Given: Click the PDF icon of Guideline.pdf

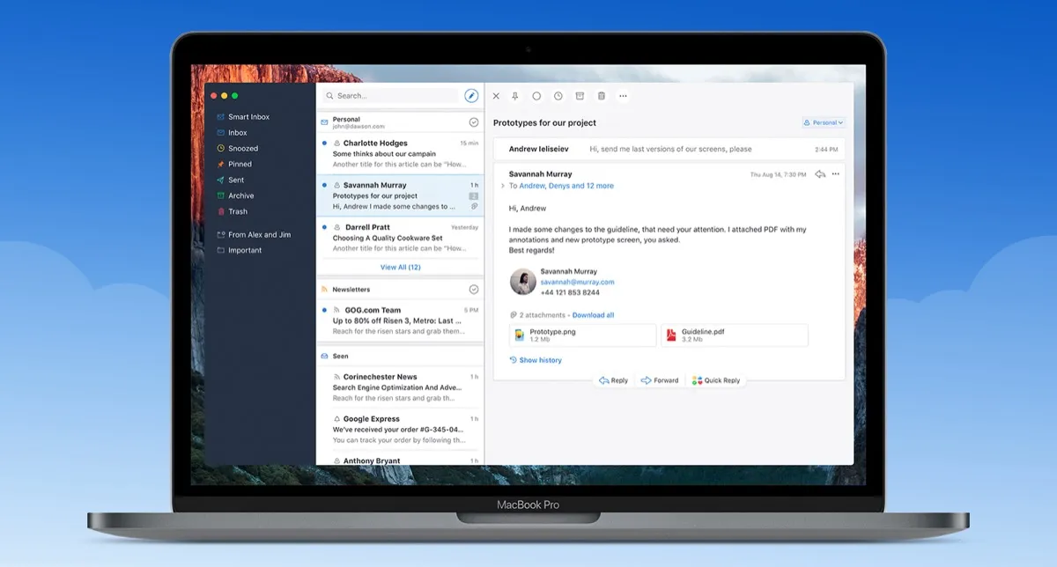Looking at the screenshot, I should coord(671,335).
